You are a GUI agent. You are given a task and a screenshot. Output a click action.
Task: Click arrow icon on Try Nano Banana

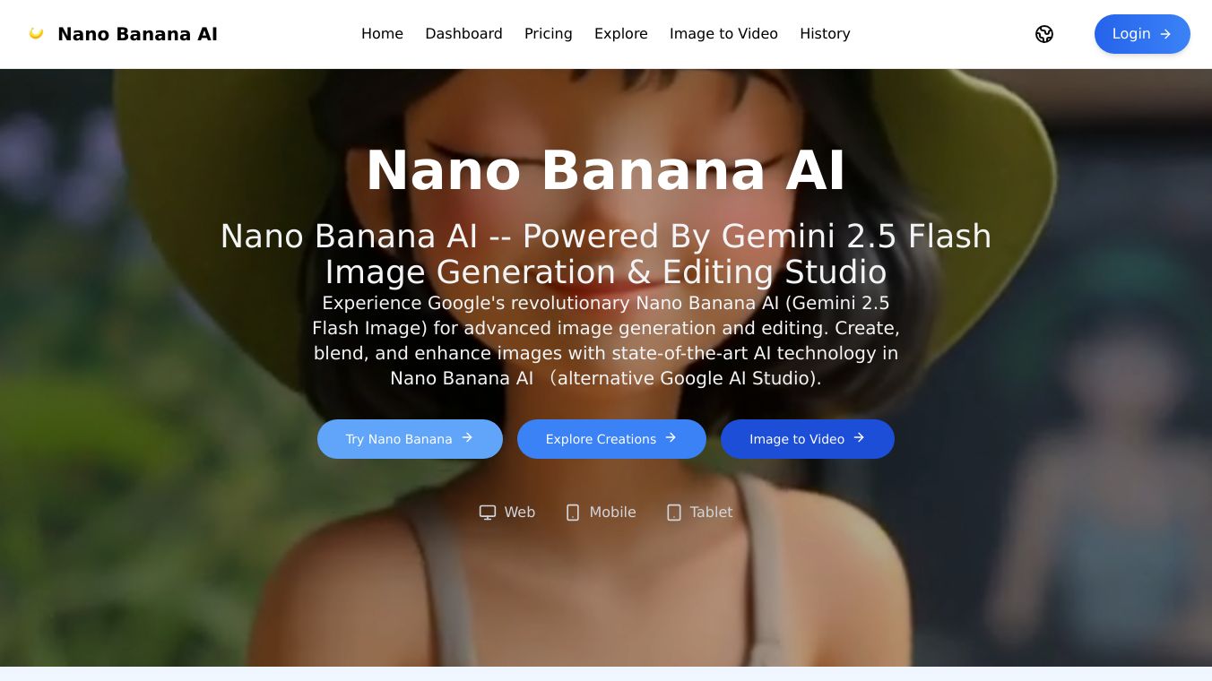coord(467,438)
